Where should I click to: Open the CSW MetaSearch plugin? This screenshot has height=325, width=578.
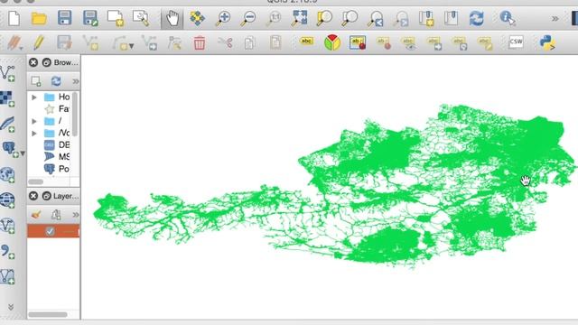[516, 42]
